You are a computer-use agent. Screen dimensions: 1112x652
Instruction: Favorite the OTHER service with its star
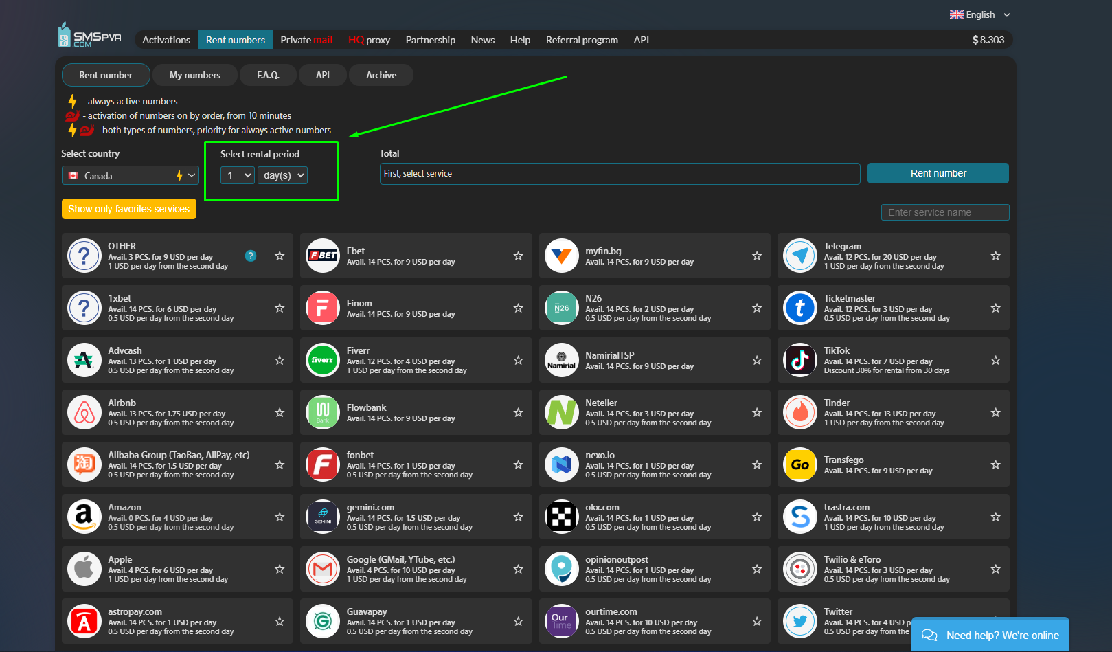280,256
